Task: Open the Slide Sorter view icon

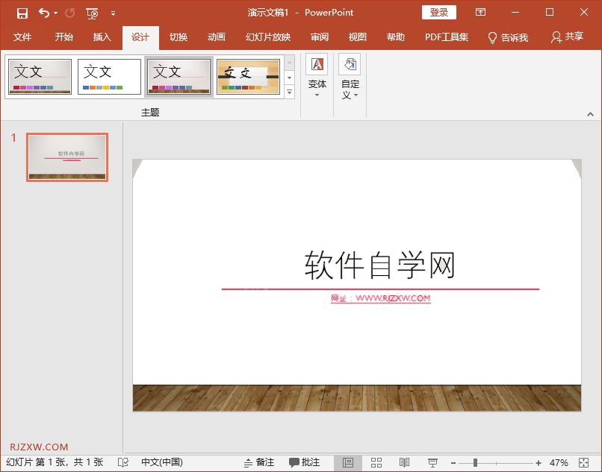Action: point(376,462)
